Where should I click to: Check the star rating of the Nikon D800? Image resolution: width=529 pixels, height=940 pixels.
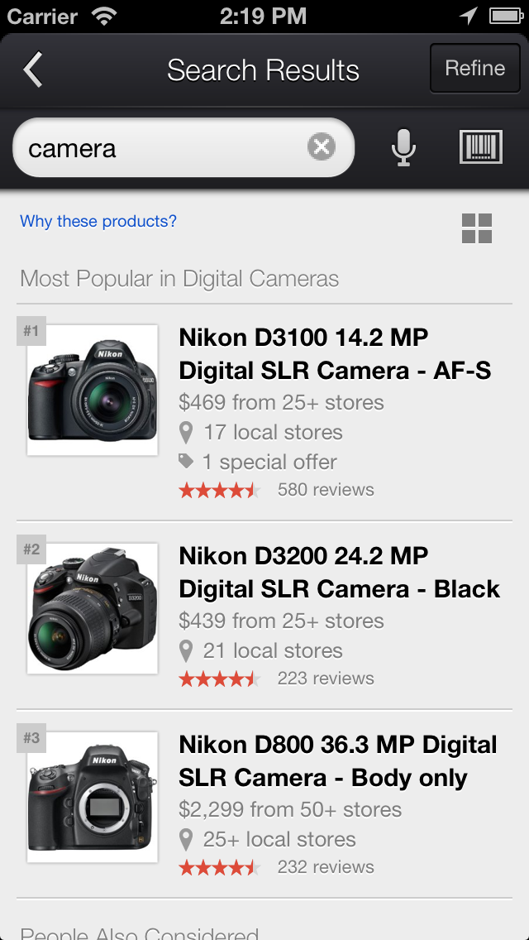coord(219,868)
